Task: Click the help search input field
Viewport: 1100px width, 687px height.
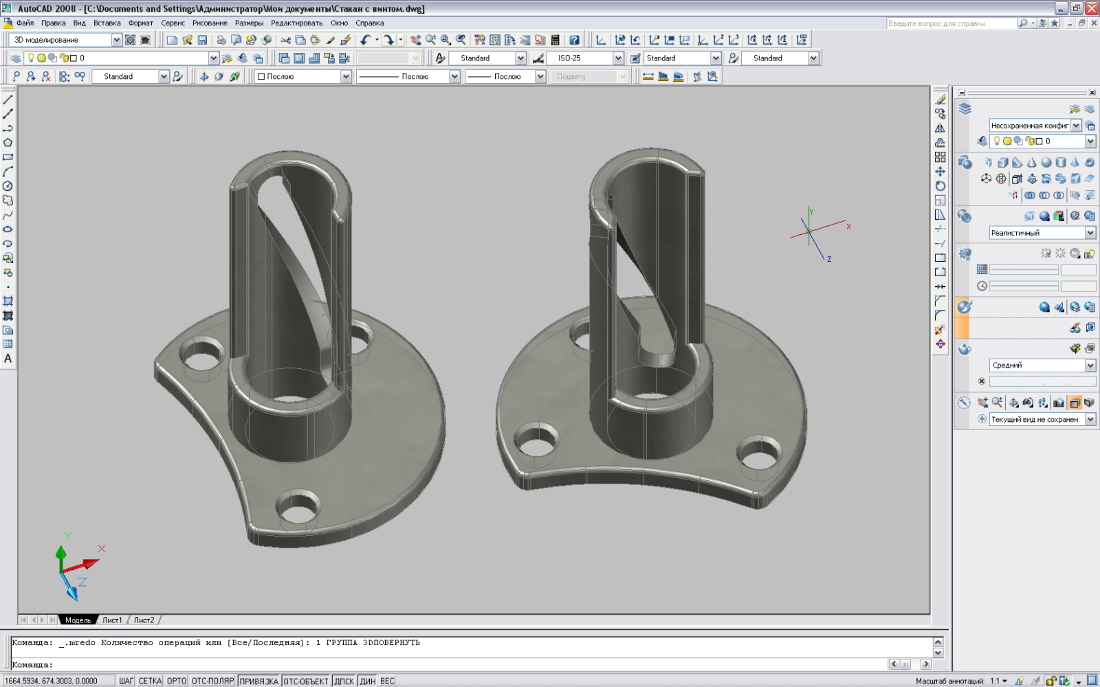Action: click(x=951, y=23)
